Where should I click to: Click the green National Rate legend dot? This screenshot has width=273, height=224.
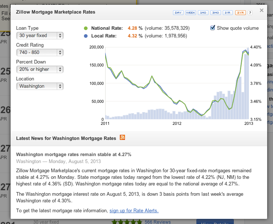click(x=86, y=28)
